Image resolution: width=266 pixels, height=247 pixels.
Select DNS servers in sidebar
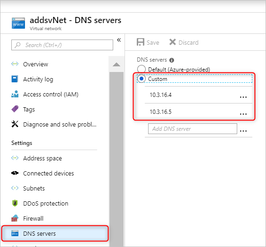[x=55, y=233]
